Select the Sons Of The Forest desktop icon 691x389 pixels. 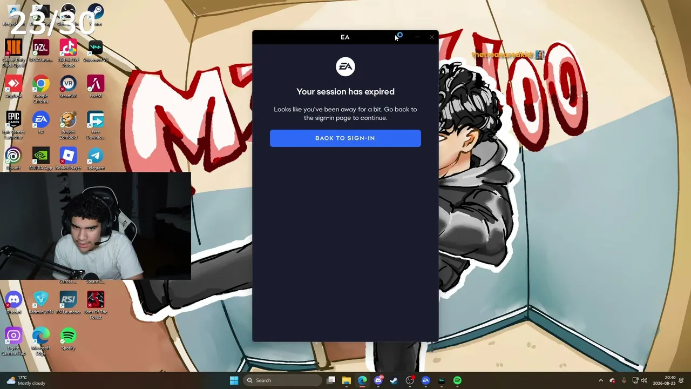96,305
